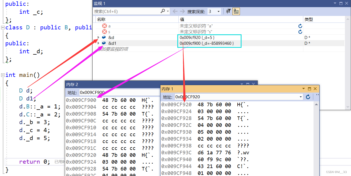Click the Memory 2 address input field

[x=120, y=93]
